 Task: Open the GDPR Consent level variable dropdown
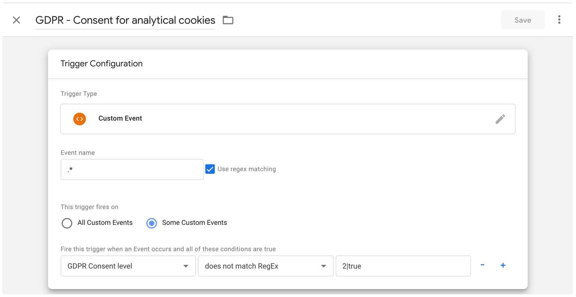click(x=128, y=266)
